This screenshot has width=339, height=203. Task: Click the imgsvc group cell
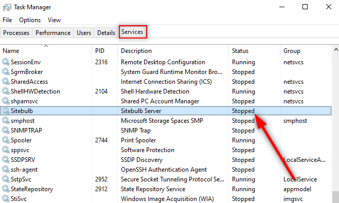[293, 199]
